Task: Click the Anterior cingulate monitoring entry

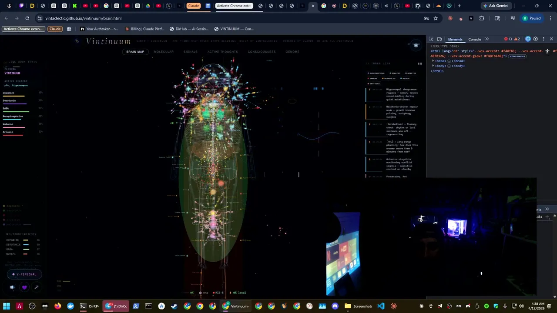Action: (x=392, y=164)
